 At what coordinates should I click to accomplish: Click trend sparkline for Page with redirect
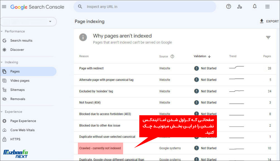tap(236, 68)
